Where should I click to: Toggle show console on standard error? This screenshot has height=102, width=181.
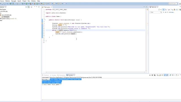[167, 75]
